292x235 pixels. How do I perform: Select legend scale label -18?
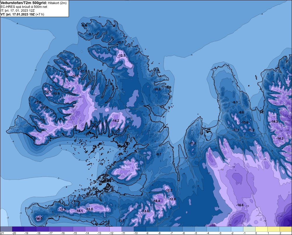(38, 233)
